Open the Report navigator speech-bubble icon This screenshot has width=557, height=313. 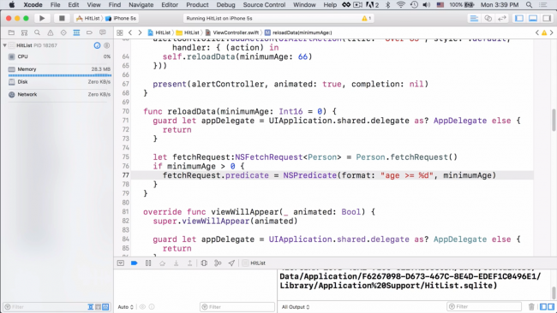tap(103, 32)
